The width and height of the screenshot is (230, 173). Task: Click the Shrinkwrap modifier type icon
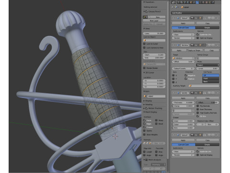point(178,45)
